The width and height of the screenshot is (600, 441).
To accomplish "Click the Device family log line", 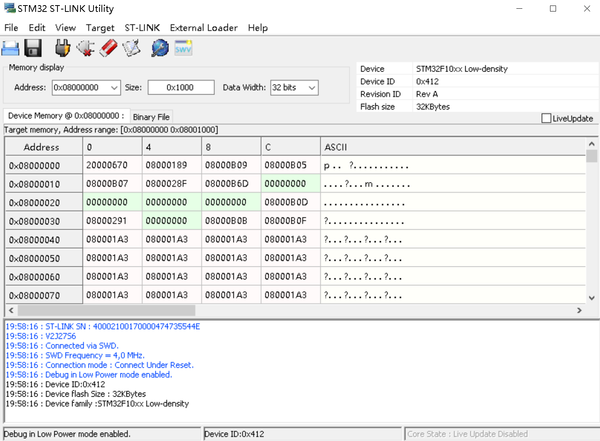I will point(97,403).
